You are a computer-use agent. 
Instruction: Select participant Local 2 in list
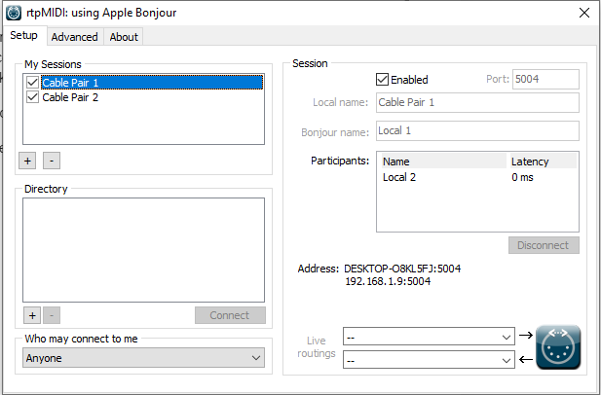coord(399,177)
